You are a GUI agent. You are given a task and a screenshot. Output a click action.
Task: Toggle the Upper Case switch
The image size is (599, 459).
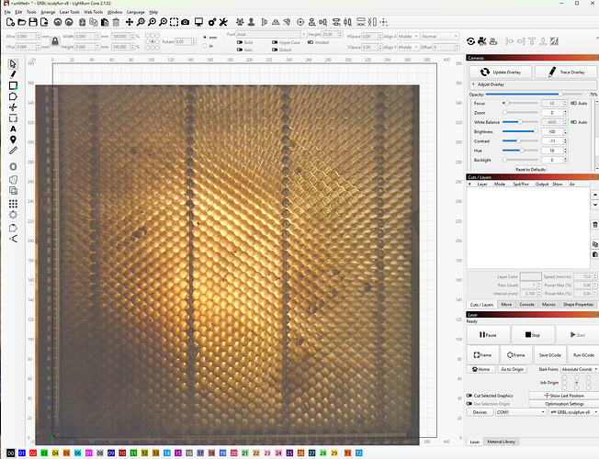click(275, 42)
